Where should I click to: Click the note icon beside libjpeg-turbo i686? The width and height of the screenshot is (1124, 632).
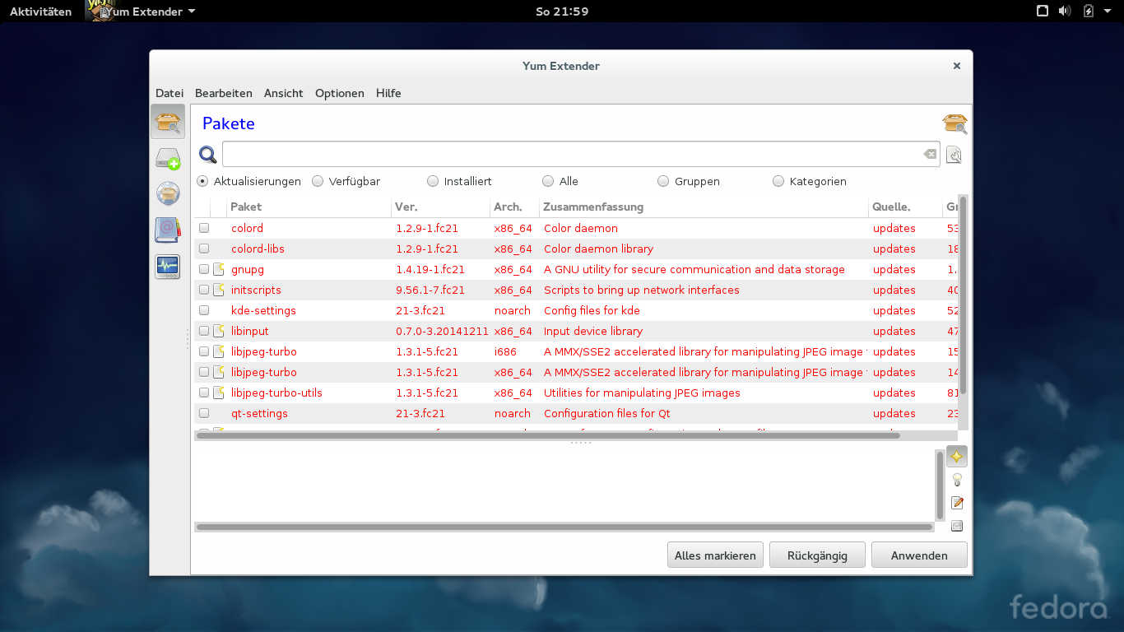point(219,351)
